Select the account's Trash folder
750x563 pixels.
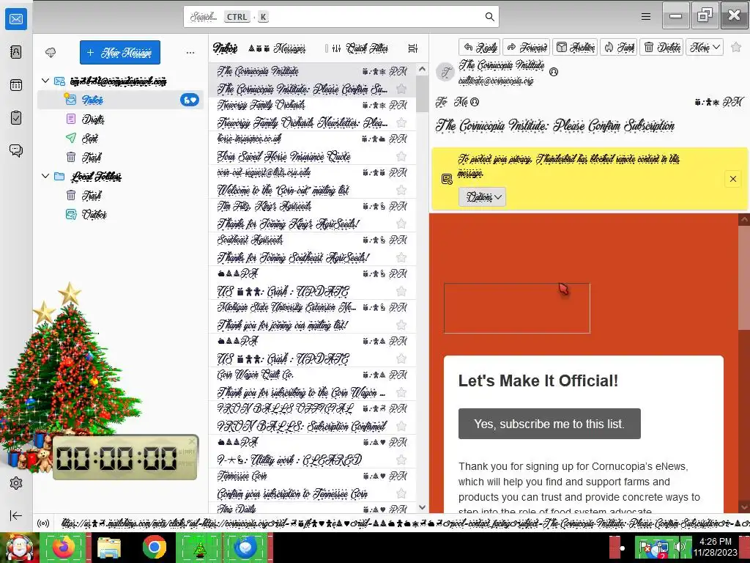120,157
